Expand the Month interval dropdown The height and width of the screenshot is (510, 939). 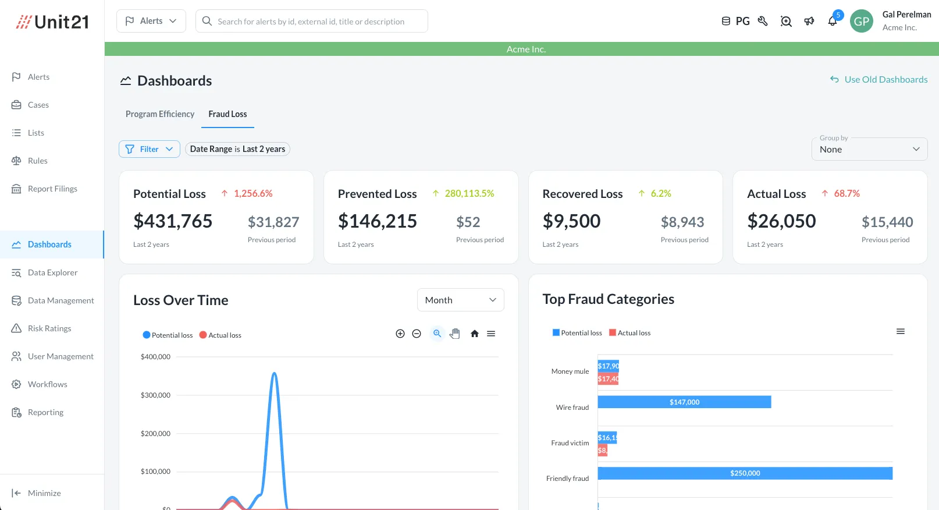[460, 300]
